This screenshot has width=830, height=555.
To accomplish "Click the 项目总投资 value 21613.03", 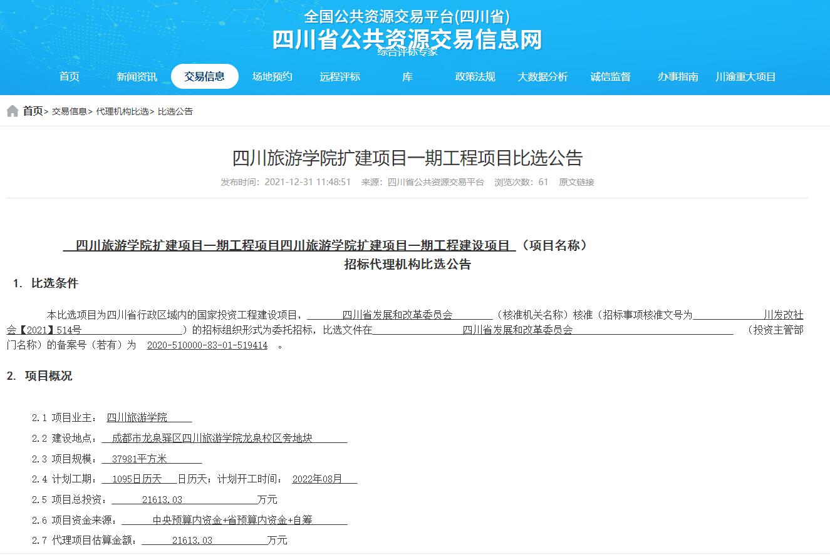I will (x=162, y=500).
